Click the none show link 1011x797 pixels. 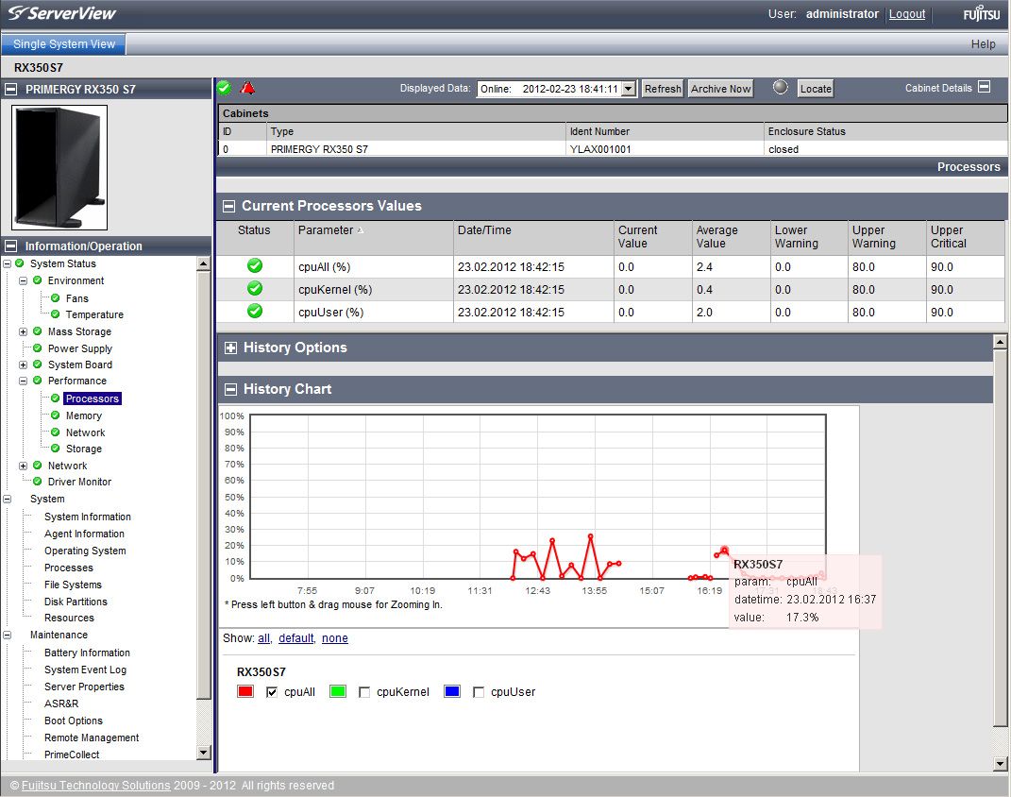[334, 638]
